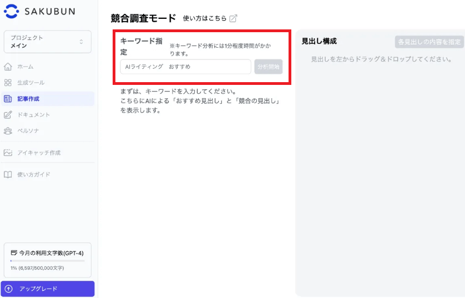This screenshot has height=298, width=465.
Task: Click the 1% (6,597/500,000文字) usage text
Action: point(37,268)
